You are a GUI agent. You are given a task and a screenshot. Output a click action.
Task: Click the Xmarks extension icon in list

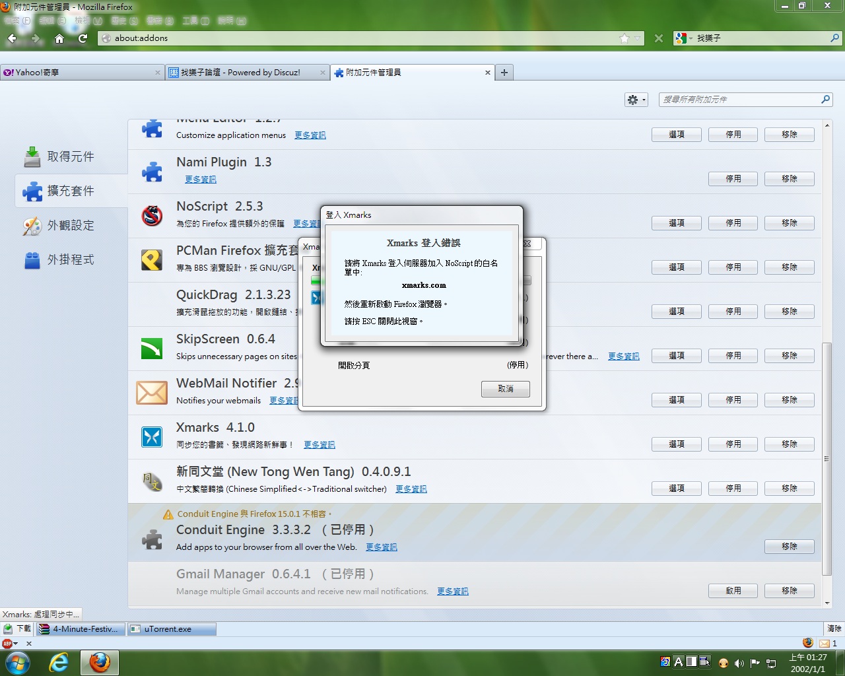(x=152, y=437)
